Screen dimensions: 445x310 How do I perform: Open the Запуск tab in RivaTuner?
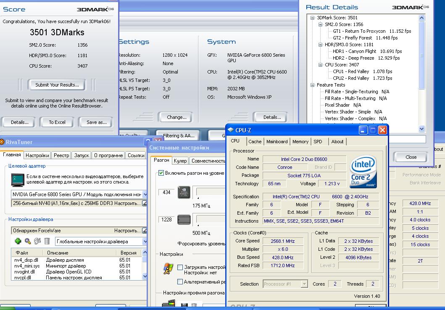point(82,155)
